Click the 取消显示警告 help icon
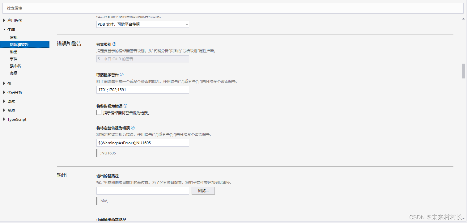This screenshot has width=467, height=223. tap(122, 75)
